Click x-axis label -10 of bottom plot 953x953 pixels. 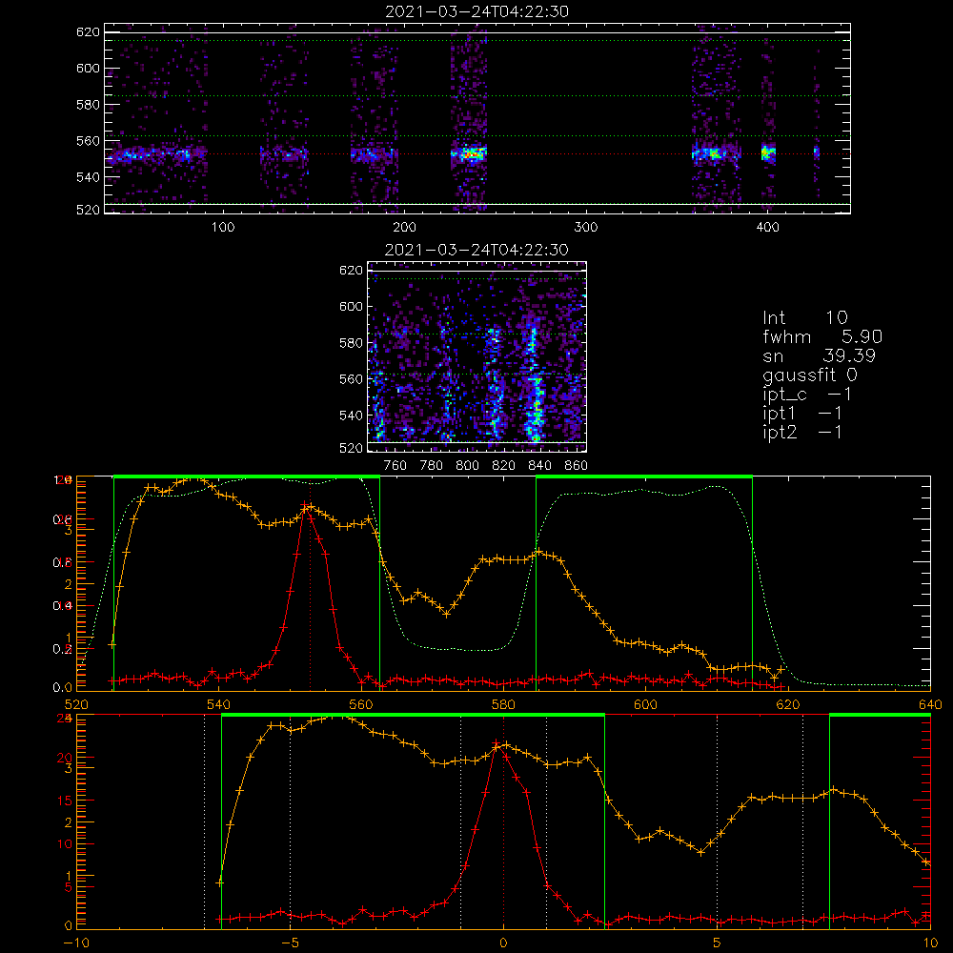click(76, 943)
